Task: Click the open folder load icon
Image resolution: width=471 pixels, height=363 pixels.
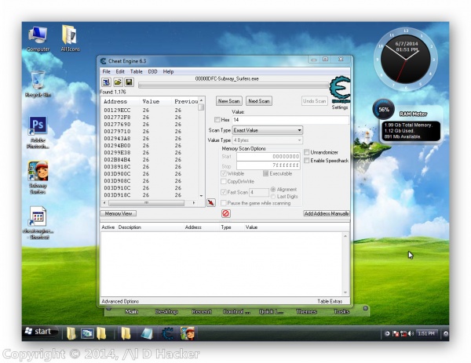Action: (x=117, y=82)
